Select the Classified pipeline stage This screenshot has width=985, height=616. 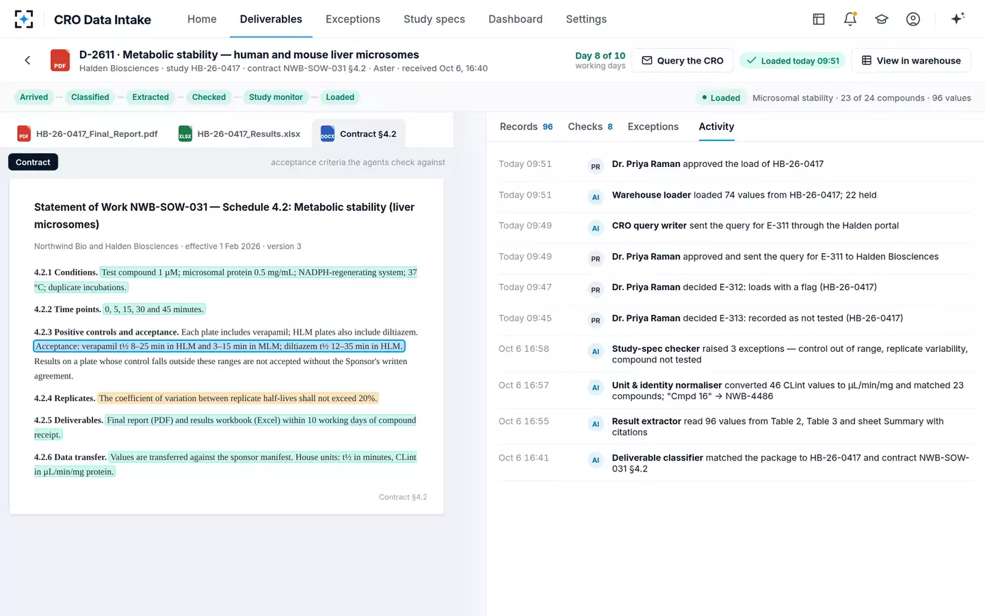click(90, 97)
